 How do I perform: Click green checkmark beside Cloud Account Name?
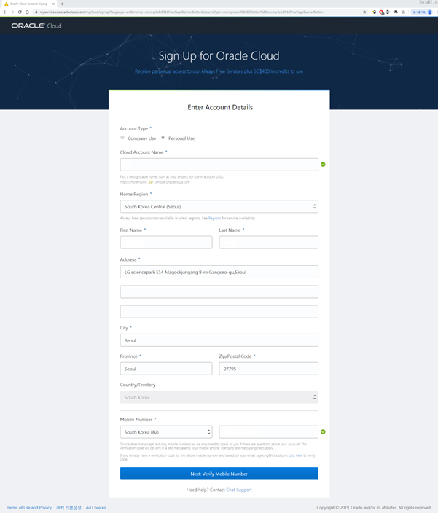coord(323,164)
